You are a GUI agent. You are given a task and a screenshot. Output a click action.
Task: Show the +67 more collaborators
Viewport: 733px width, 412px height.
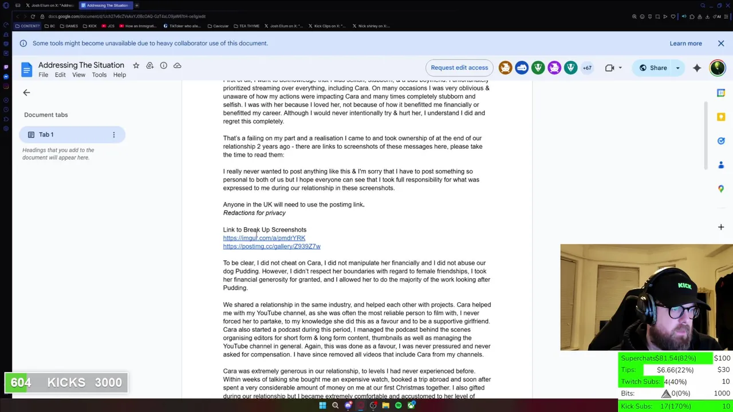coord(587,68)
